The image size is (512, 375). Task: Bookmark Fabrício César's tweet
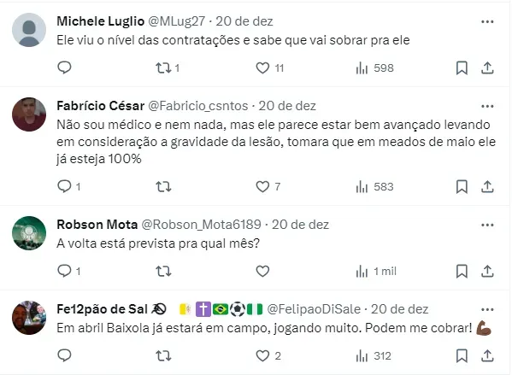tap(462, 187)
